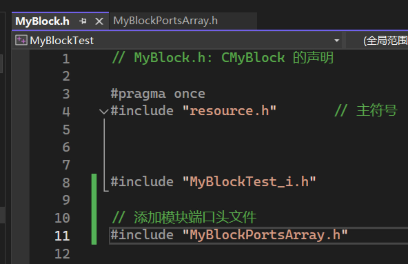
Task: Open the MyBlockTest project dropdown arrow
Action: click(337, 40)
